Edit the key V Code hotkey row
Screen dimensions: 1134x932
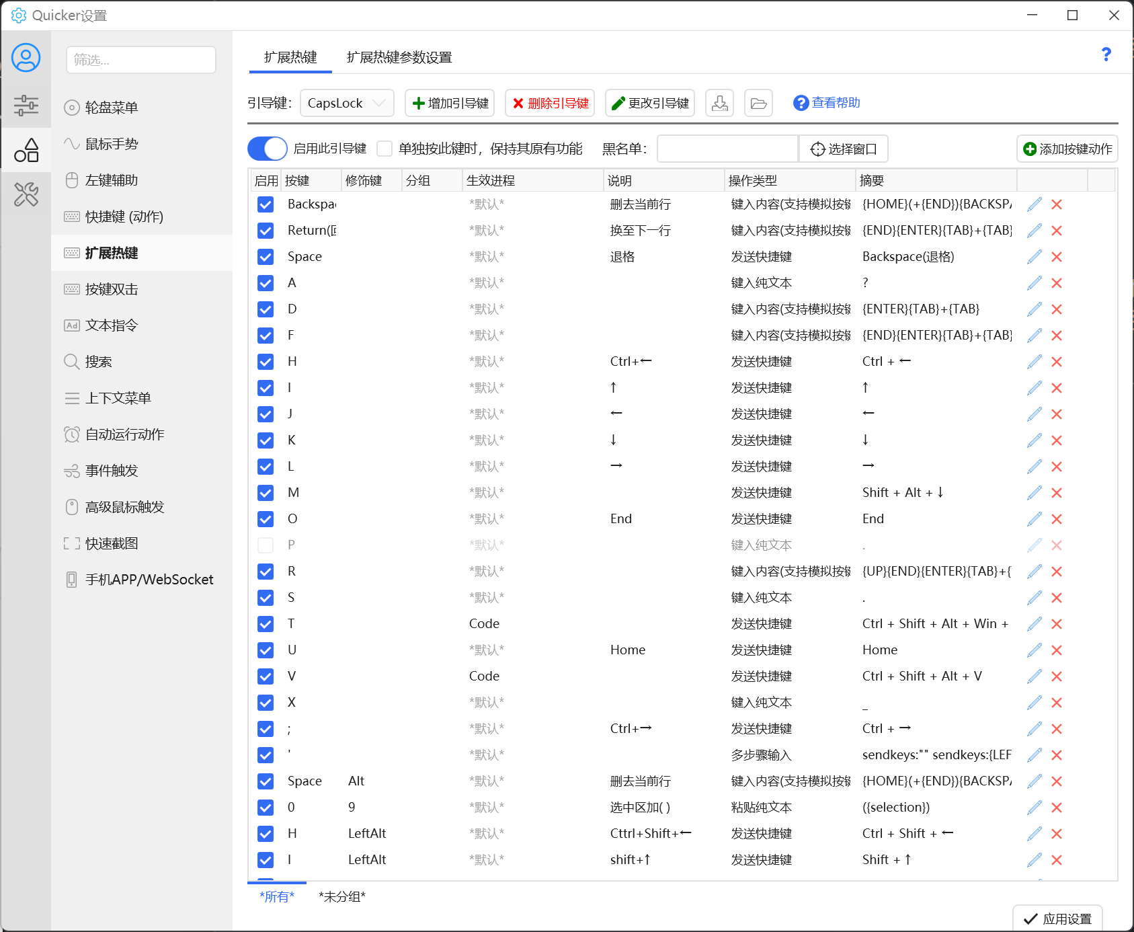pos(1035,676)
